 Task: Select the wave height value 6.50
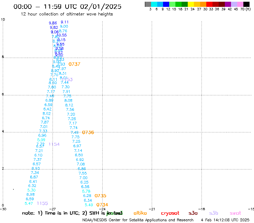coord(79,155)
